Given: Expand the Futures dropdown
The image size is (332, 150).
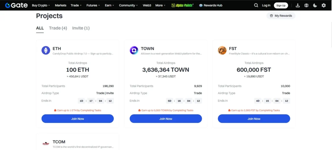Looking at the screenshot, I should (x=93, y=5).
